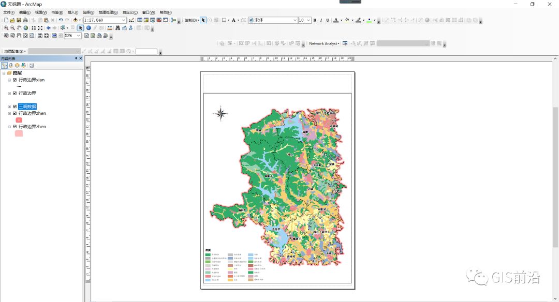Collapse the 图层 data frame node
This screenshot has height=302, width=559.
pos(4,73)
